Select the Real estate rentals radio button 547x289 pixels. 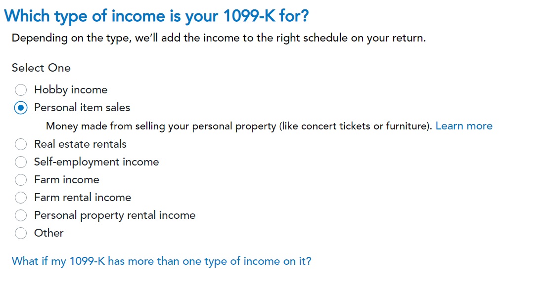pyautogui.click(x=21, y=144)
